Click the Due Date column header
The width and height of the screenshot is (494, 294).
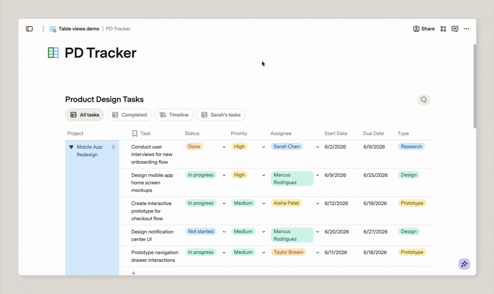373,133
